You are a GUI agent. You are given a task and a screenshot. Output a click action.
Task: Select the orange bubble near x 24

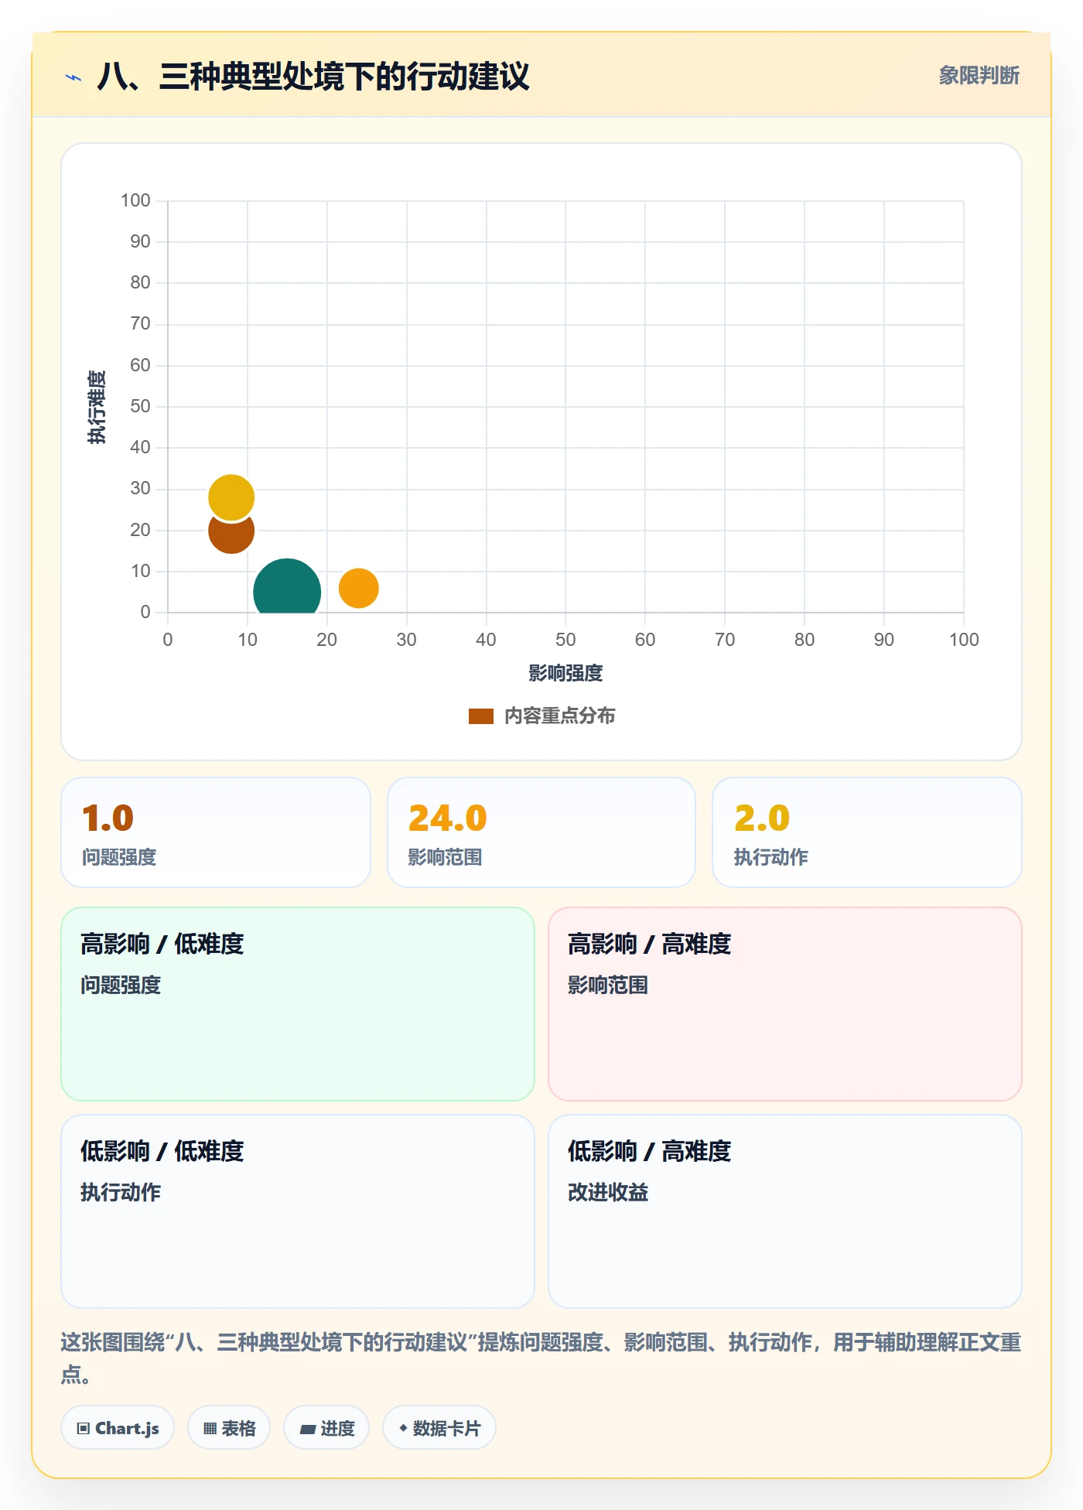(358, 589)
